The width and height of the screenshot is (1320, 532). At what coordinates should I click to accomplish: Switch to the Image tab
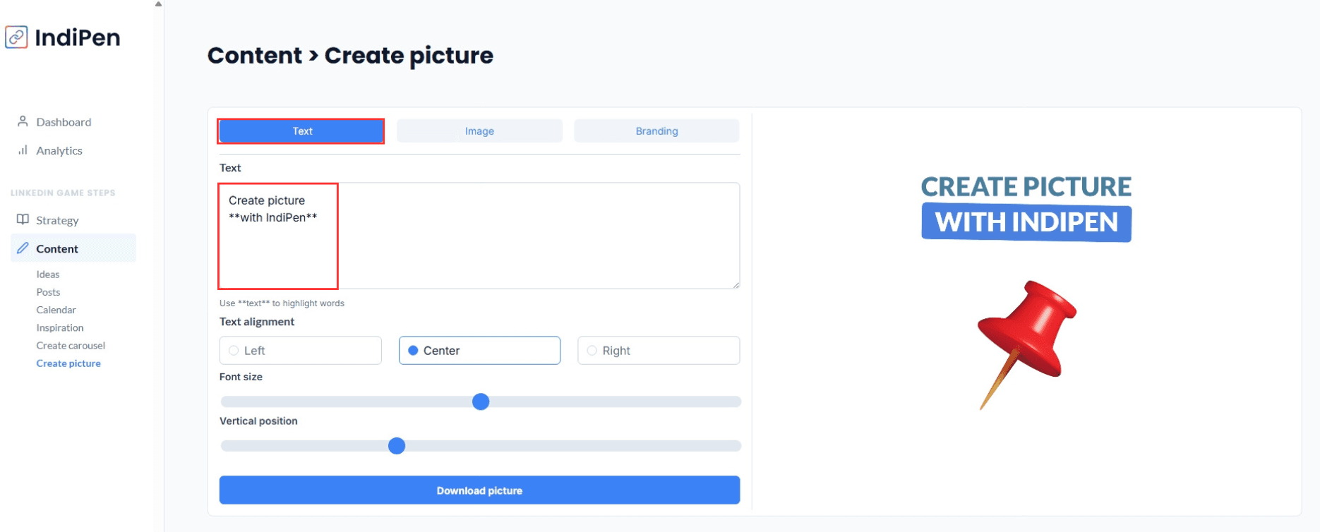pyautogui.click(x=479, y=131)
